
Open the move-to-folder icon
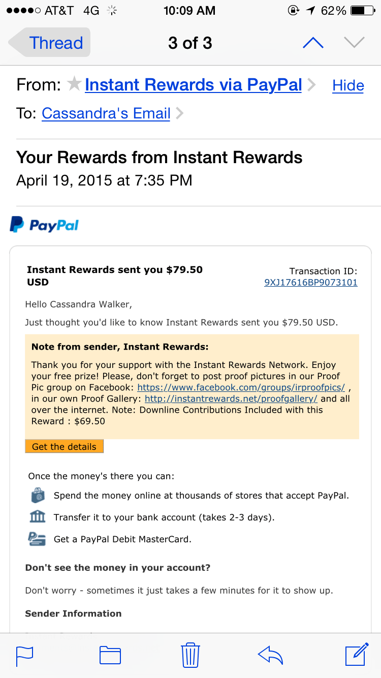(x=110, y=656)
